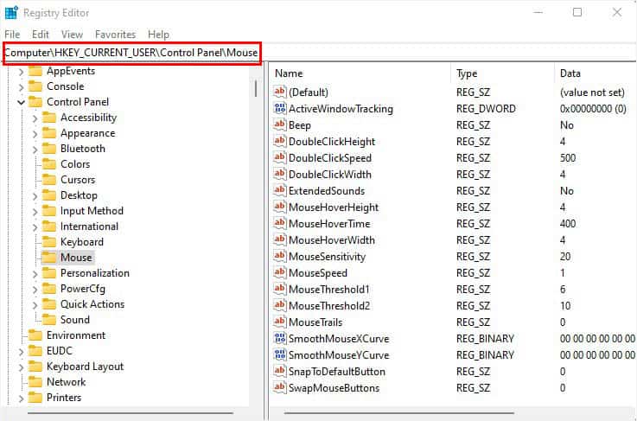Expand the Printers key

pyautogui.click(x=21, y=399)
